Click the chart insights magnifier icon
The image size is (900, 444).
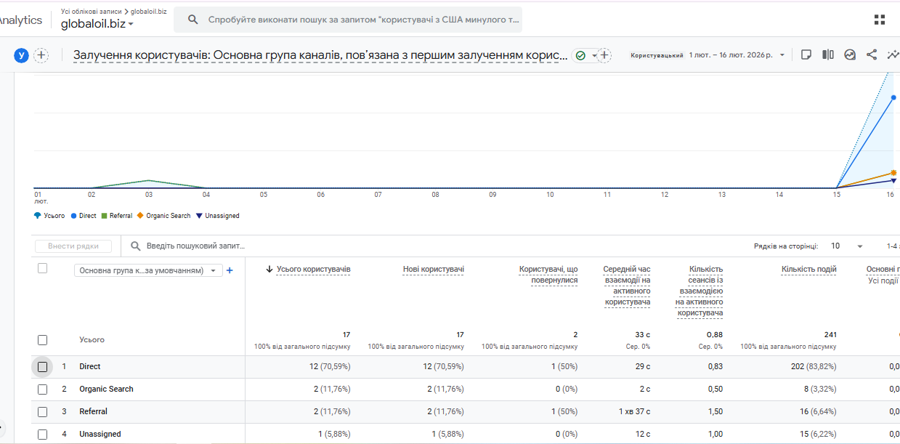point(850,55)
